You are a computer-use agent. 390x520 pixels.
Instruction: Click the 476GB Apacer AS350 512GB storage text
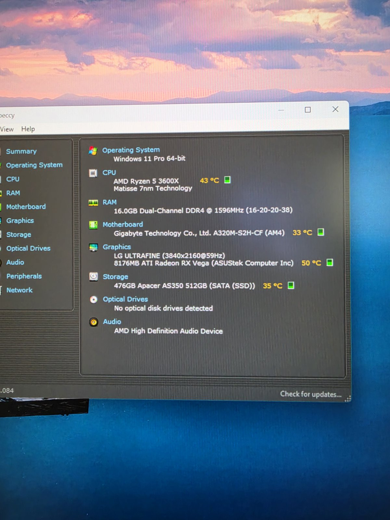(185, 286)
